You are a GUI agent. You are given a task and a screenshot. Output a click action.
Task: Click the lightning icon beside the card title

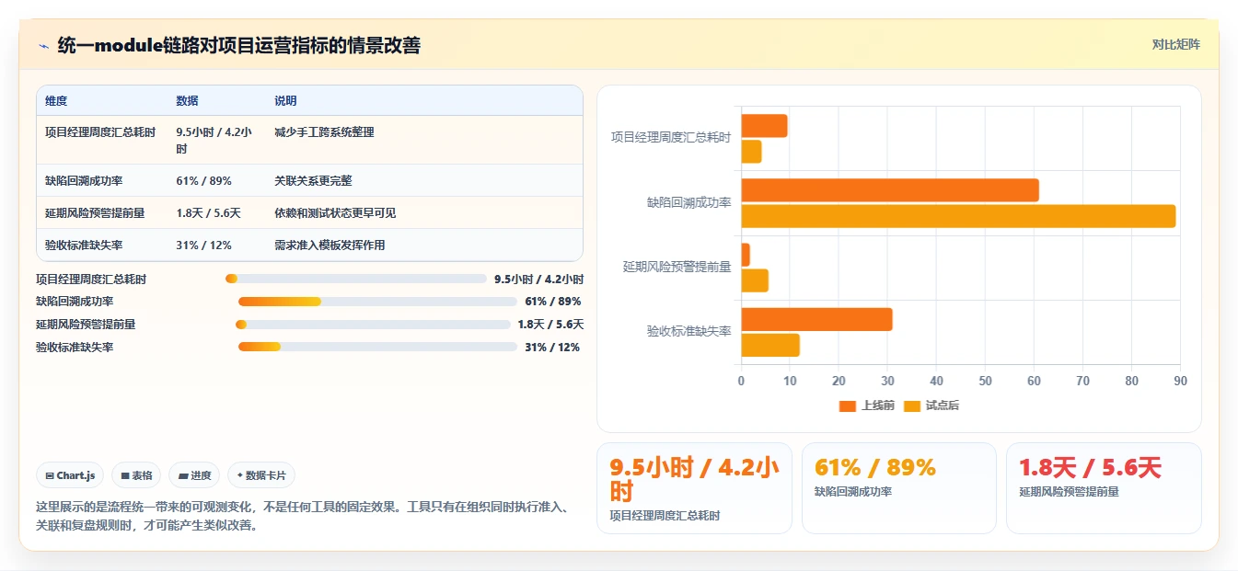pos(43,45)
